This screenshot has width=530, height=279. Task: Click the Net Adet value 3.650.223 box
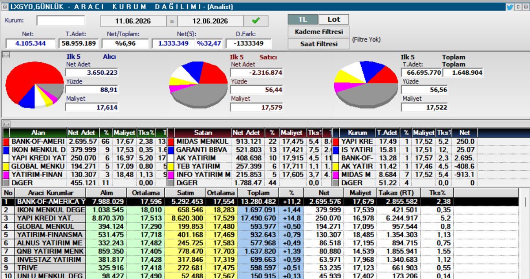tap(92, 73)
